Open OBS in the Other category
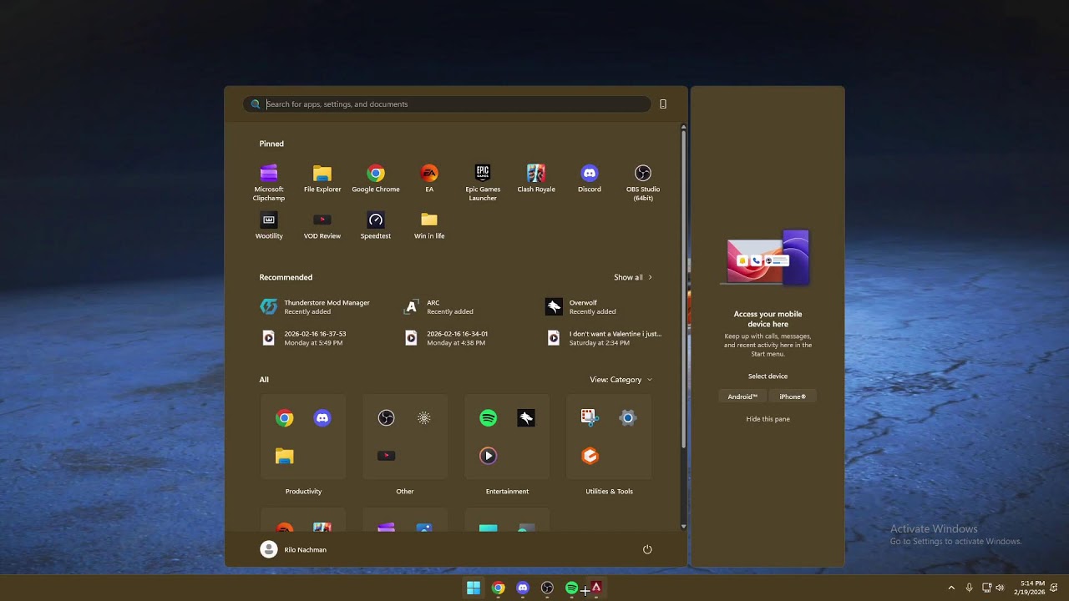 point(386,418)
